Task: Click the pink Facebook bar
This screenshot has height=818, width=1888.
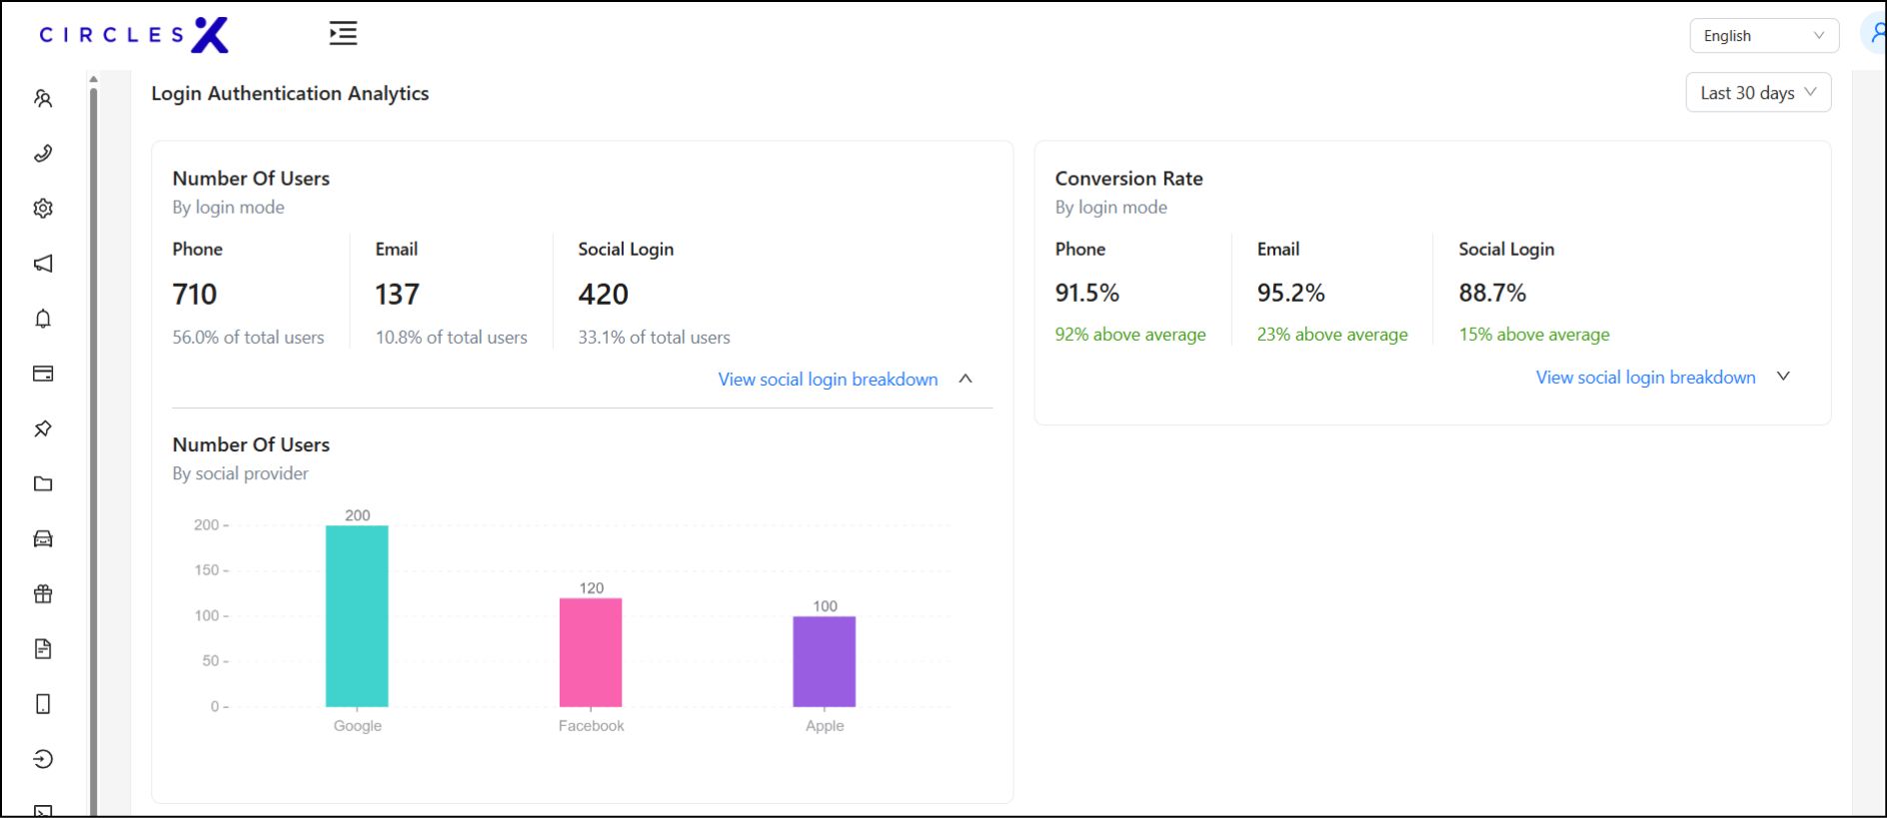Action: (591, 652)
